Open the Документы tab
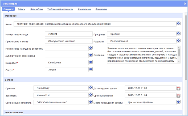188x116 pixels. [101, 9]
